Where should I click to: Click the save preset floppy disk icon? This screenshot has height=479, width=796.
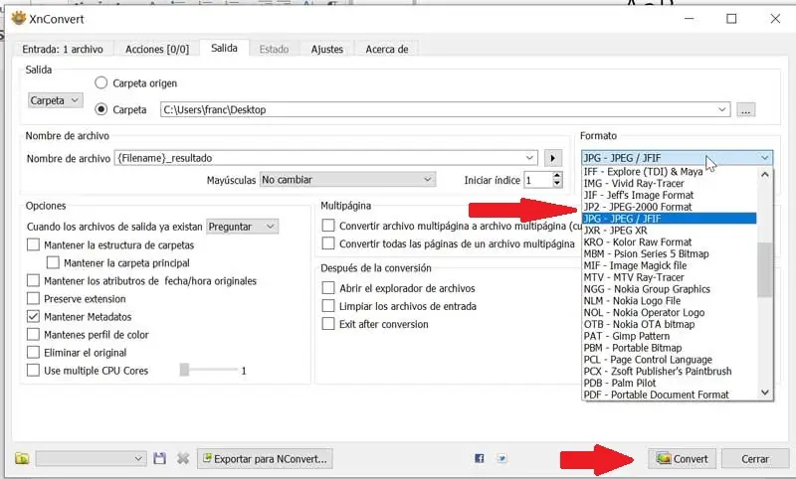160,459
